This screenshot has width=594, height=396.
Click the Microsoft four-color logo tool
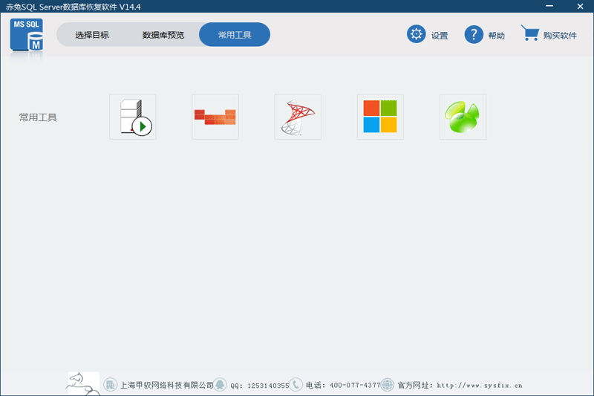click(x=380, y=117)
